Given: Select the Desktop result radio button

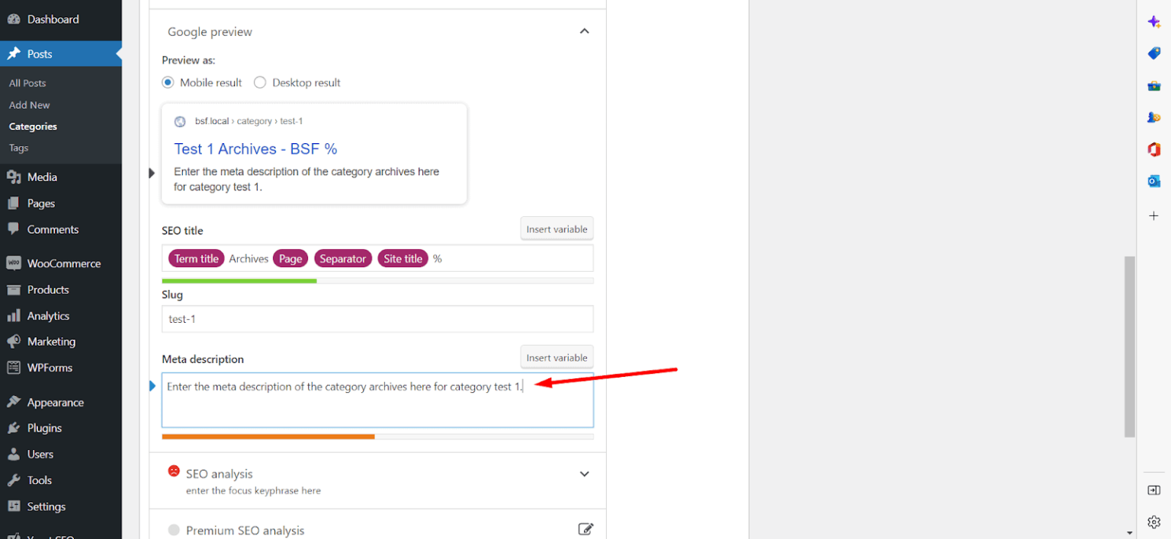Looking at the screenshot, I should tap(259, 82).
